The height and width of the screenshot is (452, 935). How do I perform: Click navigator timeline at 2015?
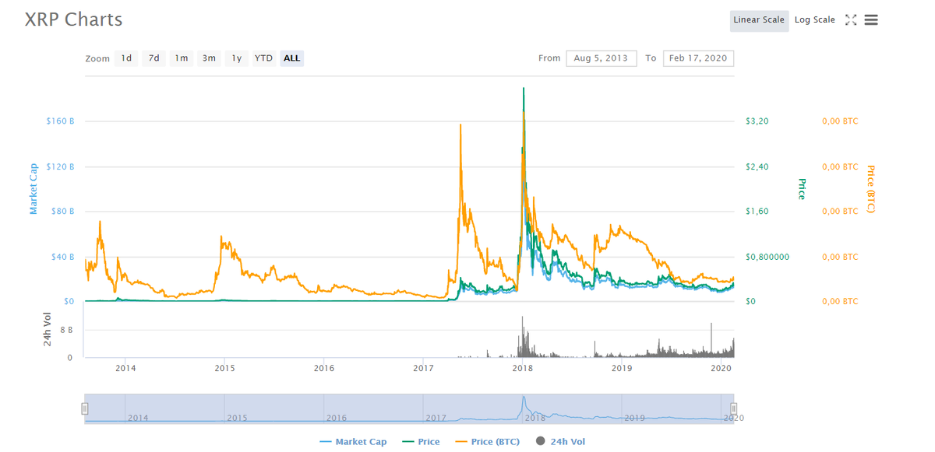[237, 418]
